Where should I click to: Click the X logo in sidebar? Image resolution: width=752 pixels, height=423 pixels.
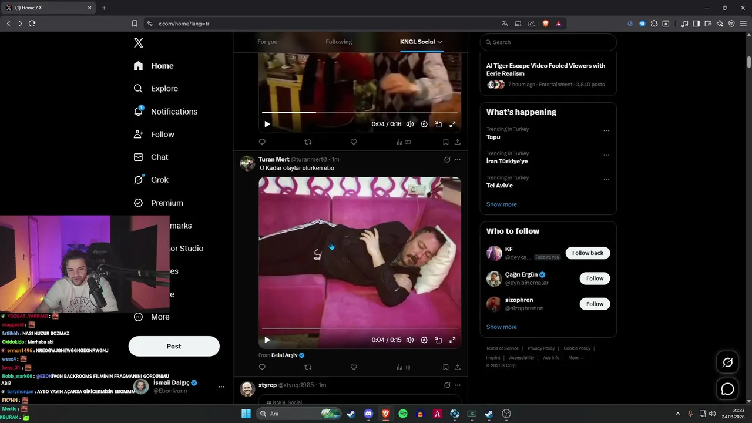[139, 43]
